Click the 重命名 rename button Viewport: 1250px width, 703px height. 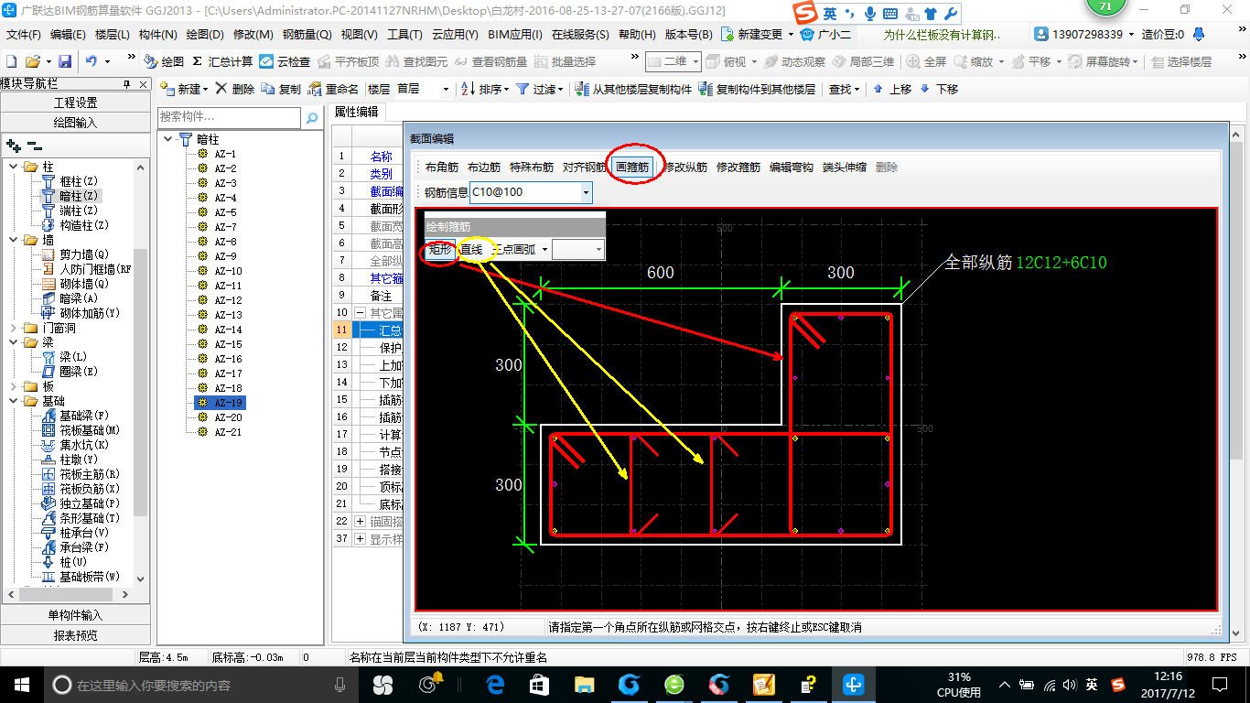(334, 89)
